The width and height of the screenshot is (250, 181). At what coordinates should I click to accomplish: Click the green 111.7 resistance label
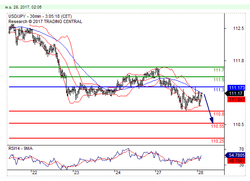[219, 70]
